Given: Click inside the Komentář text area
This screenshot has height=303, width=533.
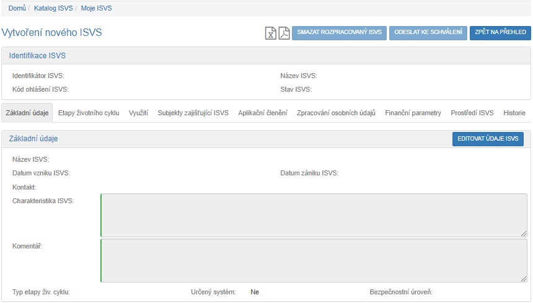Looking at the screenshot, I should click(314, 260).
